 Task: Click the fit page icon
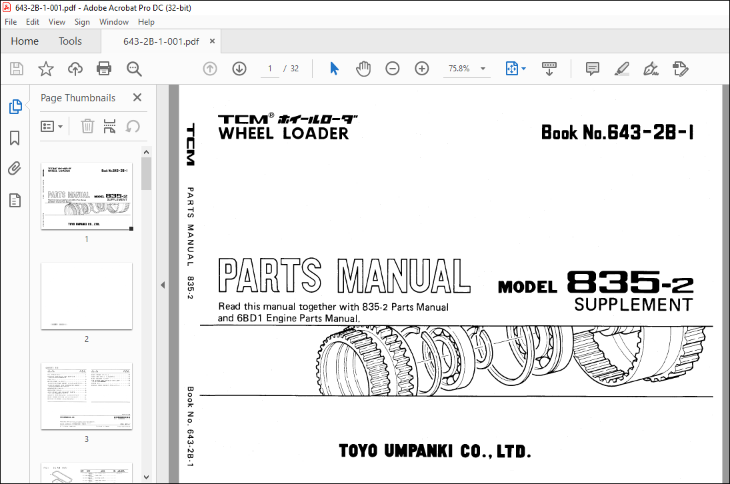pyautogui.click(x=511, y=69)
